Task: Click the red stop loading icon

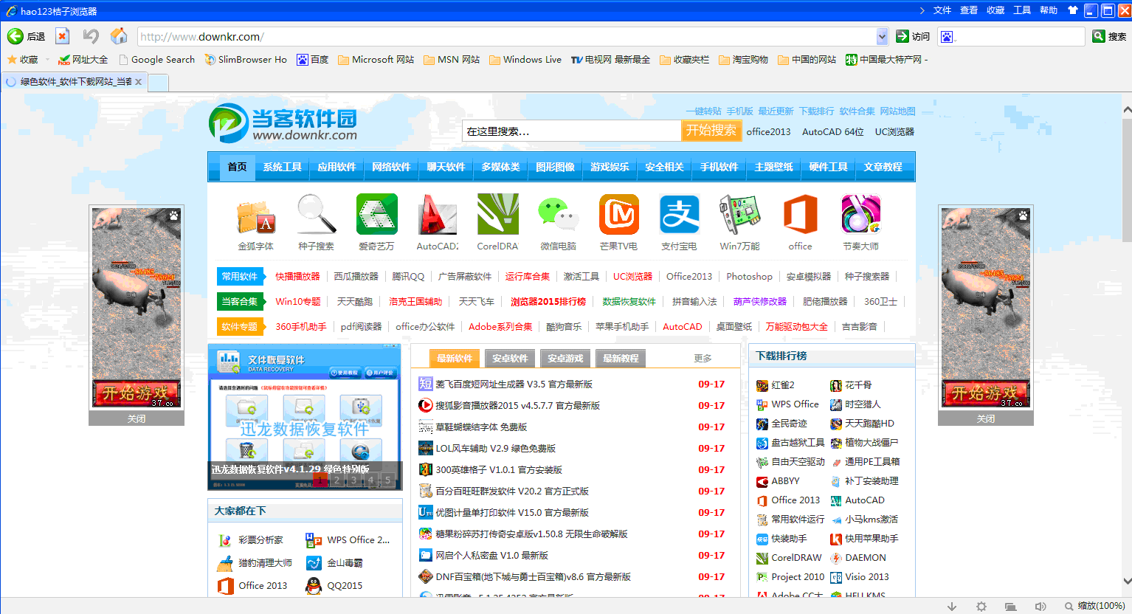Action: 63,36
